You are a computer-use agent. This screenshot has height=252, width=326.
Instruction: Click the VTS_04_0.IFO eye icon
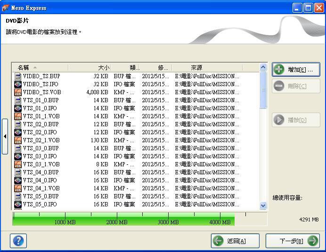click(x=18, y=180)
